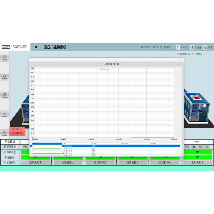The width and height of the screenshot is (214, 214).
Task: Open the 故障记录 fault record icon
Action: [5, 95]
